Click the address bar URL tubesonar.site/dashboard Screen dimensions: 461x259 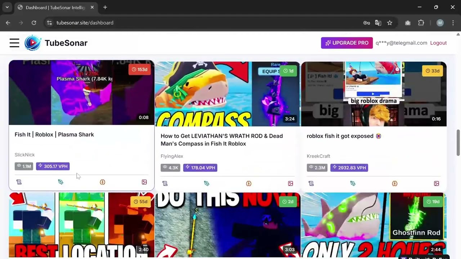(x=85, y=23)
